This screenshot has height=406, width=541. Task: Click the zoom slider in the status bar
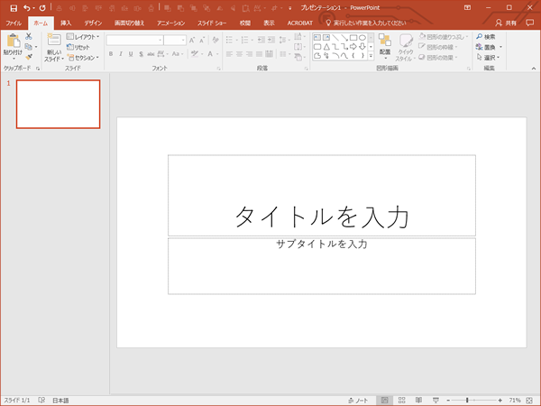469,400
